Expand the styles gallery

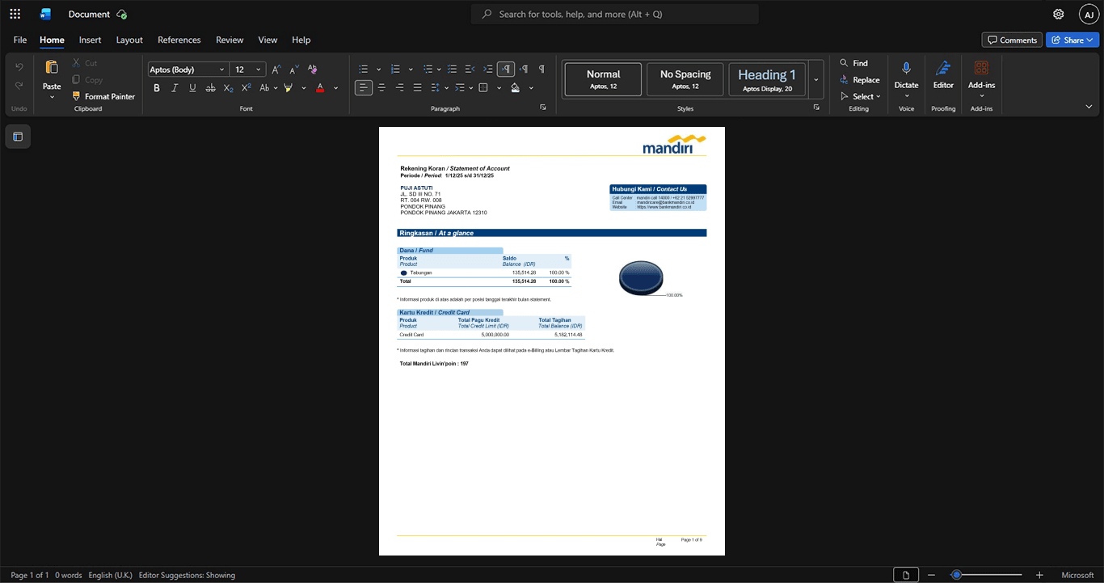pyautogui.click(x=816, y=79)
